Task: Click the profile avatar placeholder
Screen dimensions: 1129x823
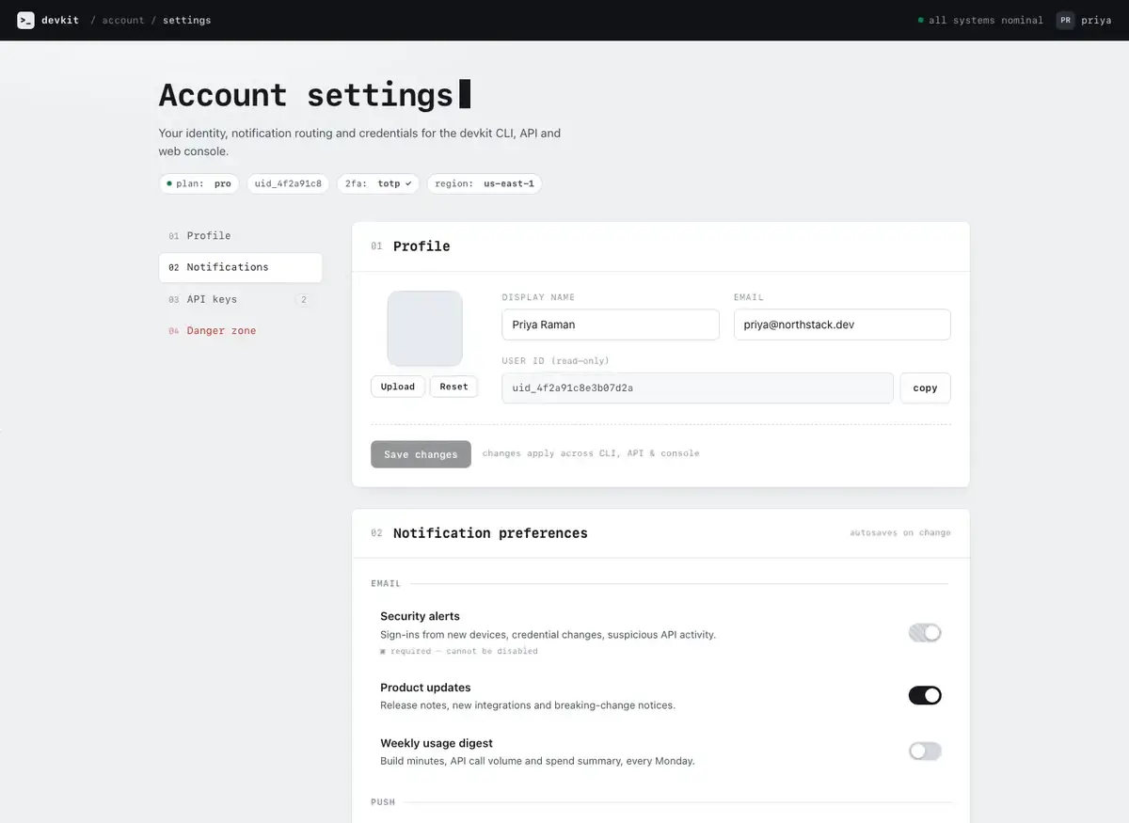Action: click(x=425, y=328)
